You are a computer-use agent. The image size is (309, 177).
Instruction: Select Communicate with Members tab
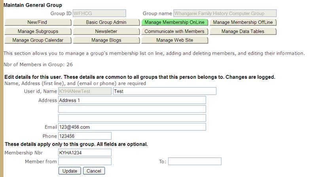[174, 31]
